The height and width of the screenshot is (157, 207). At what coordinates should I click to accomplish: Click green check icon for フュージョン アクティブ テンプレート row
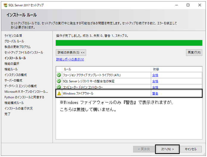(x=59, y=75)
